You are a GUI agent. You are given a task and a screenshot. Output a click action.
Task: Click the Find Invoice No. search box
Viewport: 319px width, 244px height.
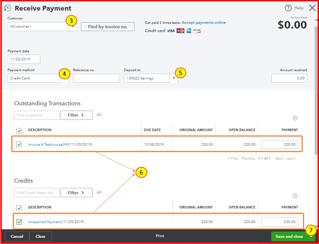[x=37, y=115]
